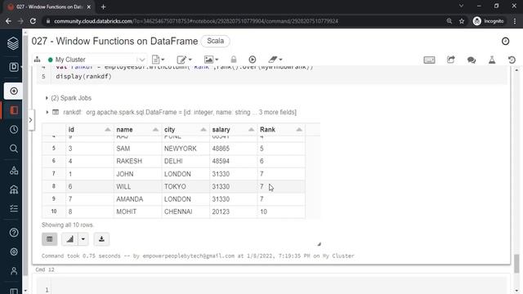Open the user account icon in sidebar
The width and height of the screenshot is (523, 294).
(x=14, y=270)
